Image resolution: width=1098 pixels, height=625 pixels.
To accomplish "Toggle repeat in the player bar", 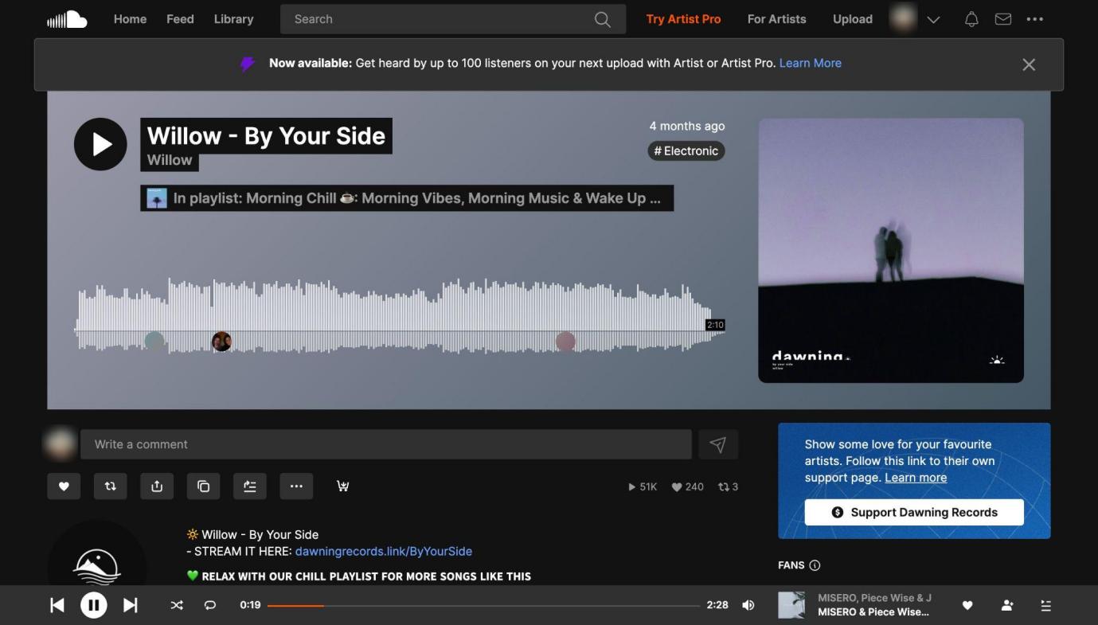I will [x=210, y=605].
